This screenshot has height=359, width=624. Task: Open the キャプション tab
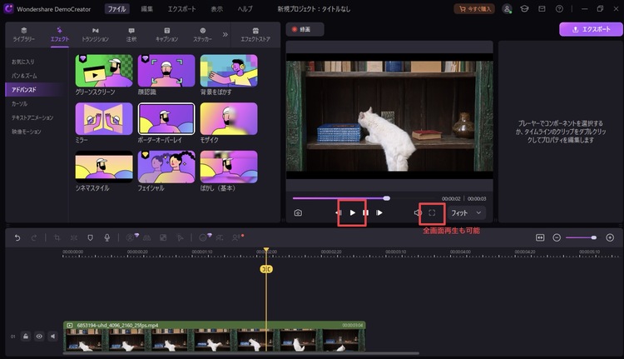point(166,35)
